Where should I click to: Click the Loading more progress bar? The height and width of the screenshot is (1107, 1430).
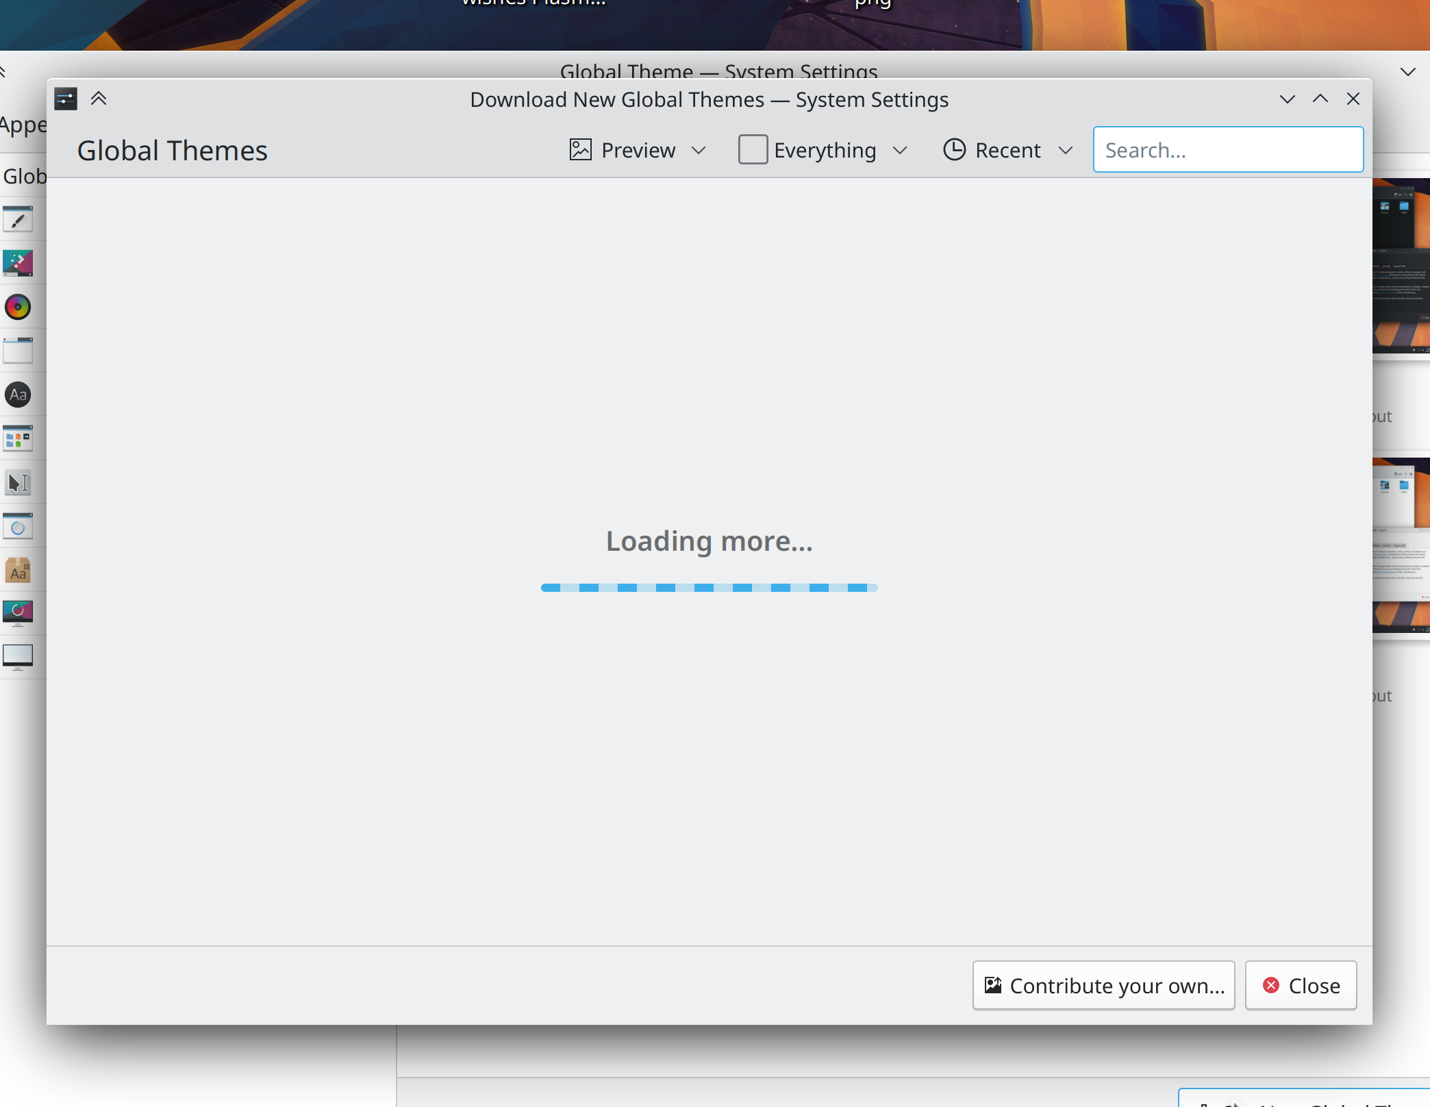(709, 587)
